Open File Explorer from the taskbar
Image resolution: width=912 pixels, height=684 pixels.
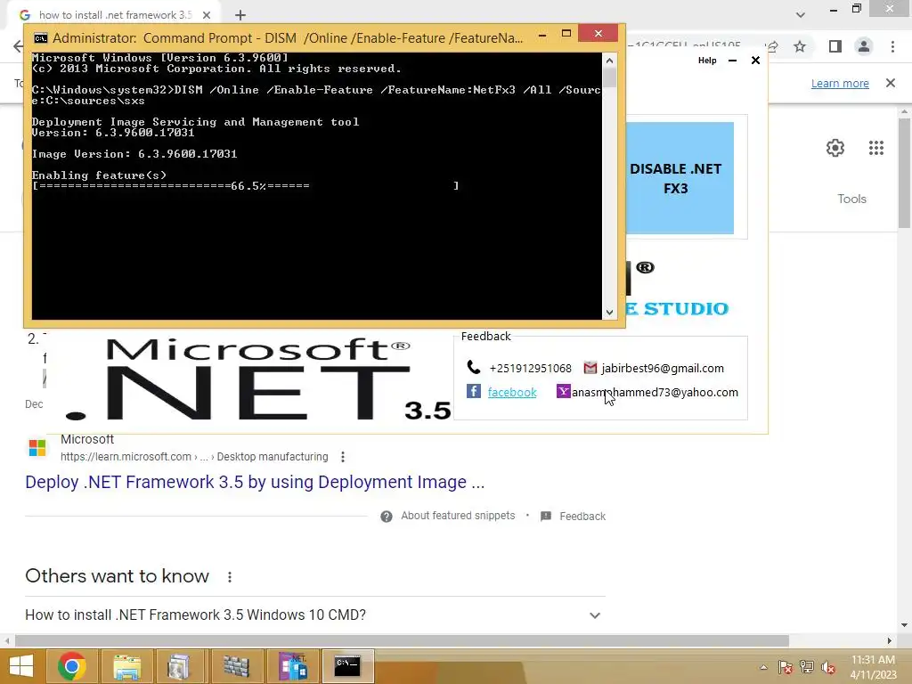click(x=126, y=666)
